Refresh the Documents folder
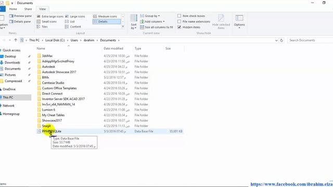Image resolution: width=333 pixels, height=187 pixels. coord(281,41)
